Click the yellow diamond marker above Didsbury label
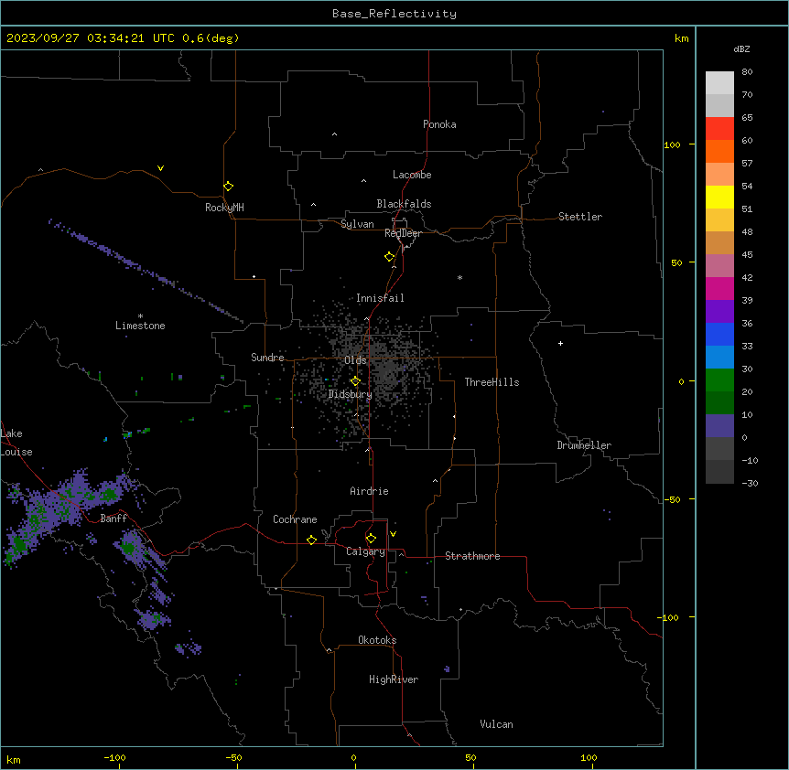The width and height of the screenshot is (789, 770). coord(356,380)
